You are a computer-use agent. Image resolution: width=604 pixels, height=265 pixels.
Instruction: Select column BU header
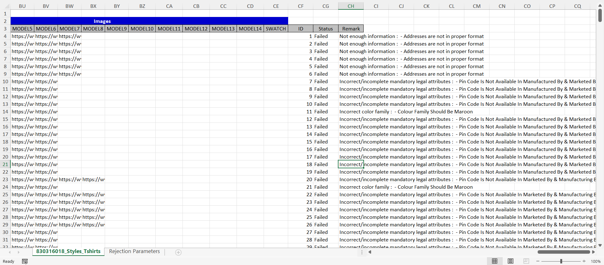click(x=22, y=6)
